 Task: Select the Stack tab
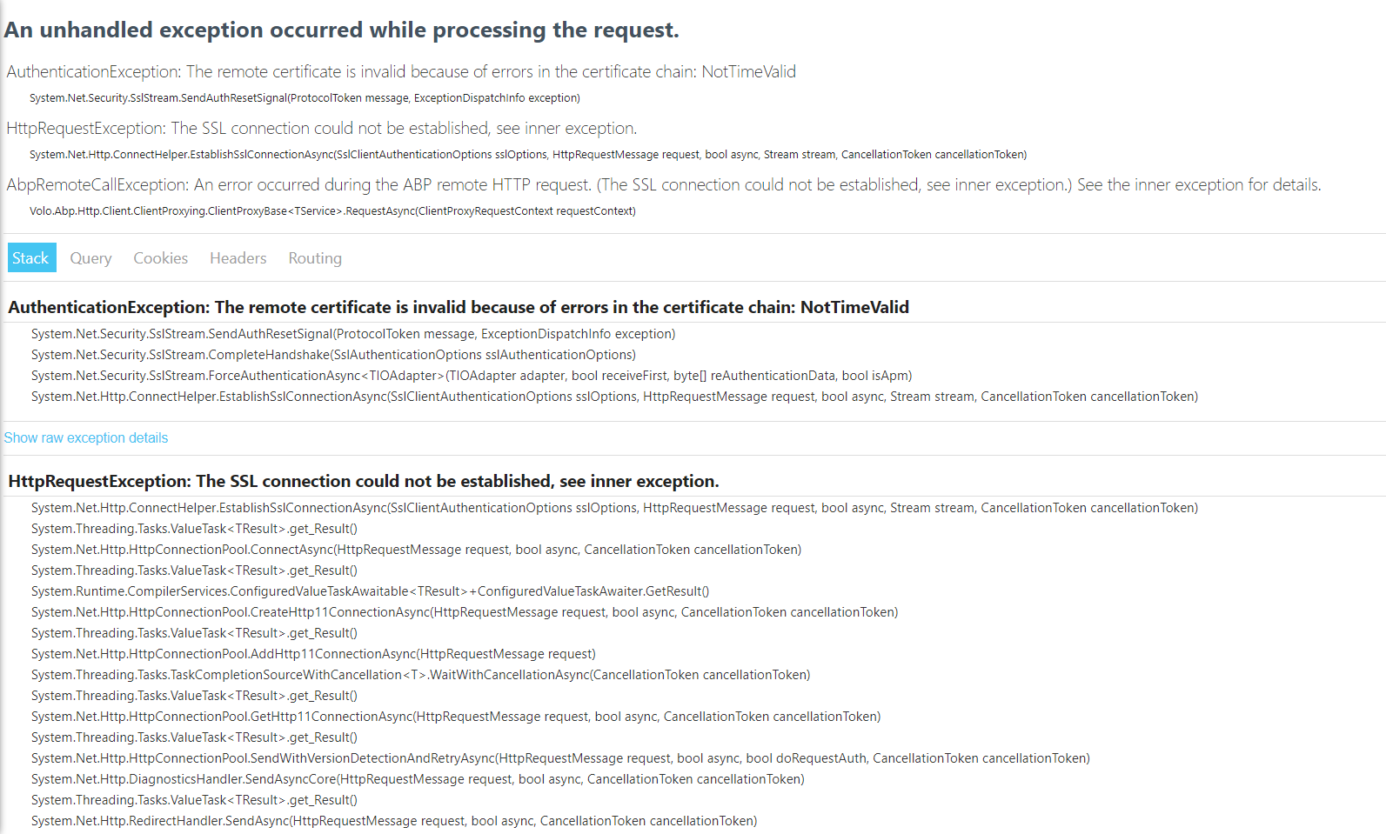click(31, 257)
